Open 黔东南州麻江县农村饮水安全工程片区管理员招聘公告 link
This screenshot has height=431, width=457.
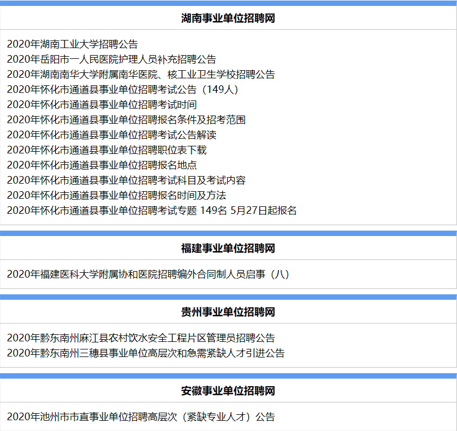point(141,338)
